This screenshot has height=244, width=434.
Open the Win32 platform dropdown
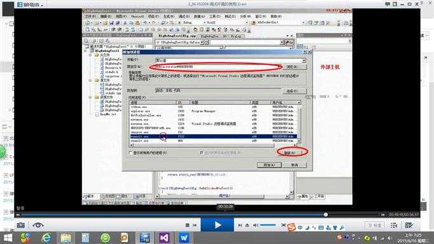tap(227, 22)
